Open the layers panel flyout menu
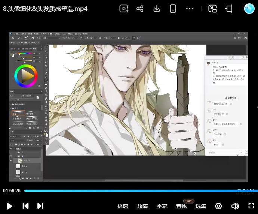 [41, 132]
